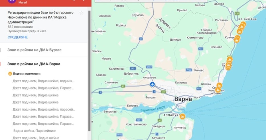The image size is (266, 140).
Task: Click the Тополи village label
Action: click(151, 97)
